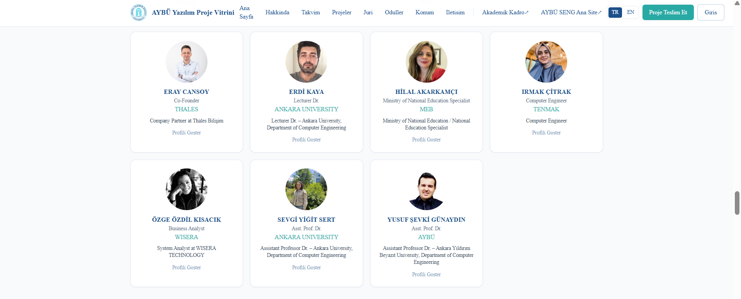
Task: Click the name YUSUF ŞEVKİ GÜNAYDIN
Action: pyautogui.click(x=427, y=219)
